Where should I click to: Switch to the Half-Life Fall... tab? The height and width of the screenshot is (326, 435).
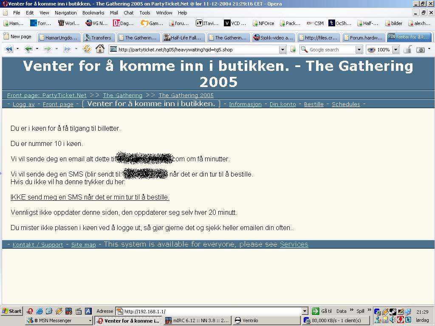[x=184, y=37]
